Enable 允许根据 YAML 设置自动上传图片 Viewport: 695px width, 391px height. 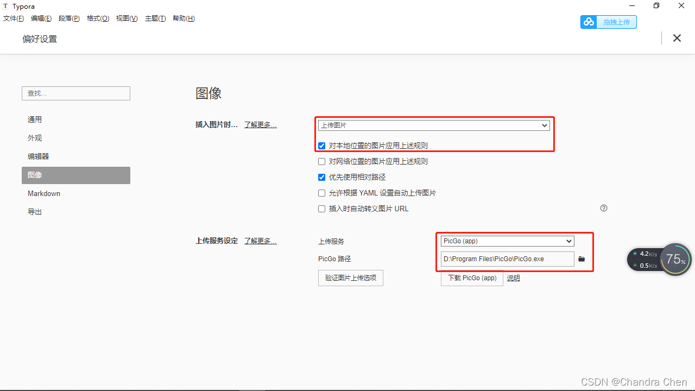[x=322, y=193]
